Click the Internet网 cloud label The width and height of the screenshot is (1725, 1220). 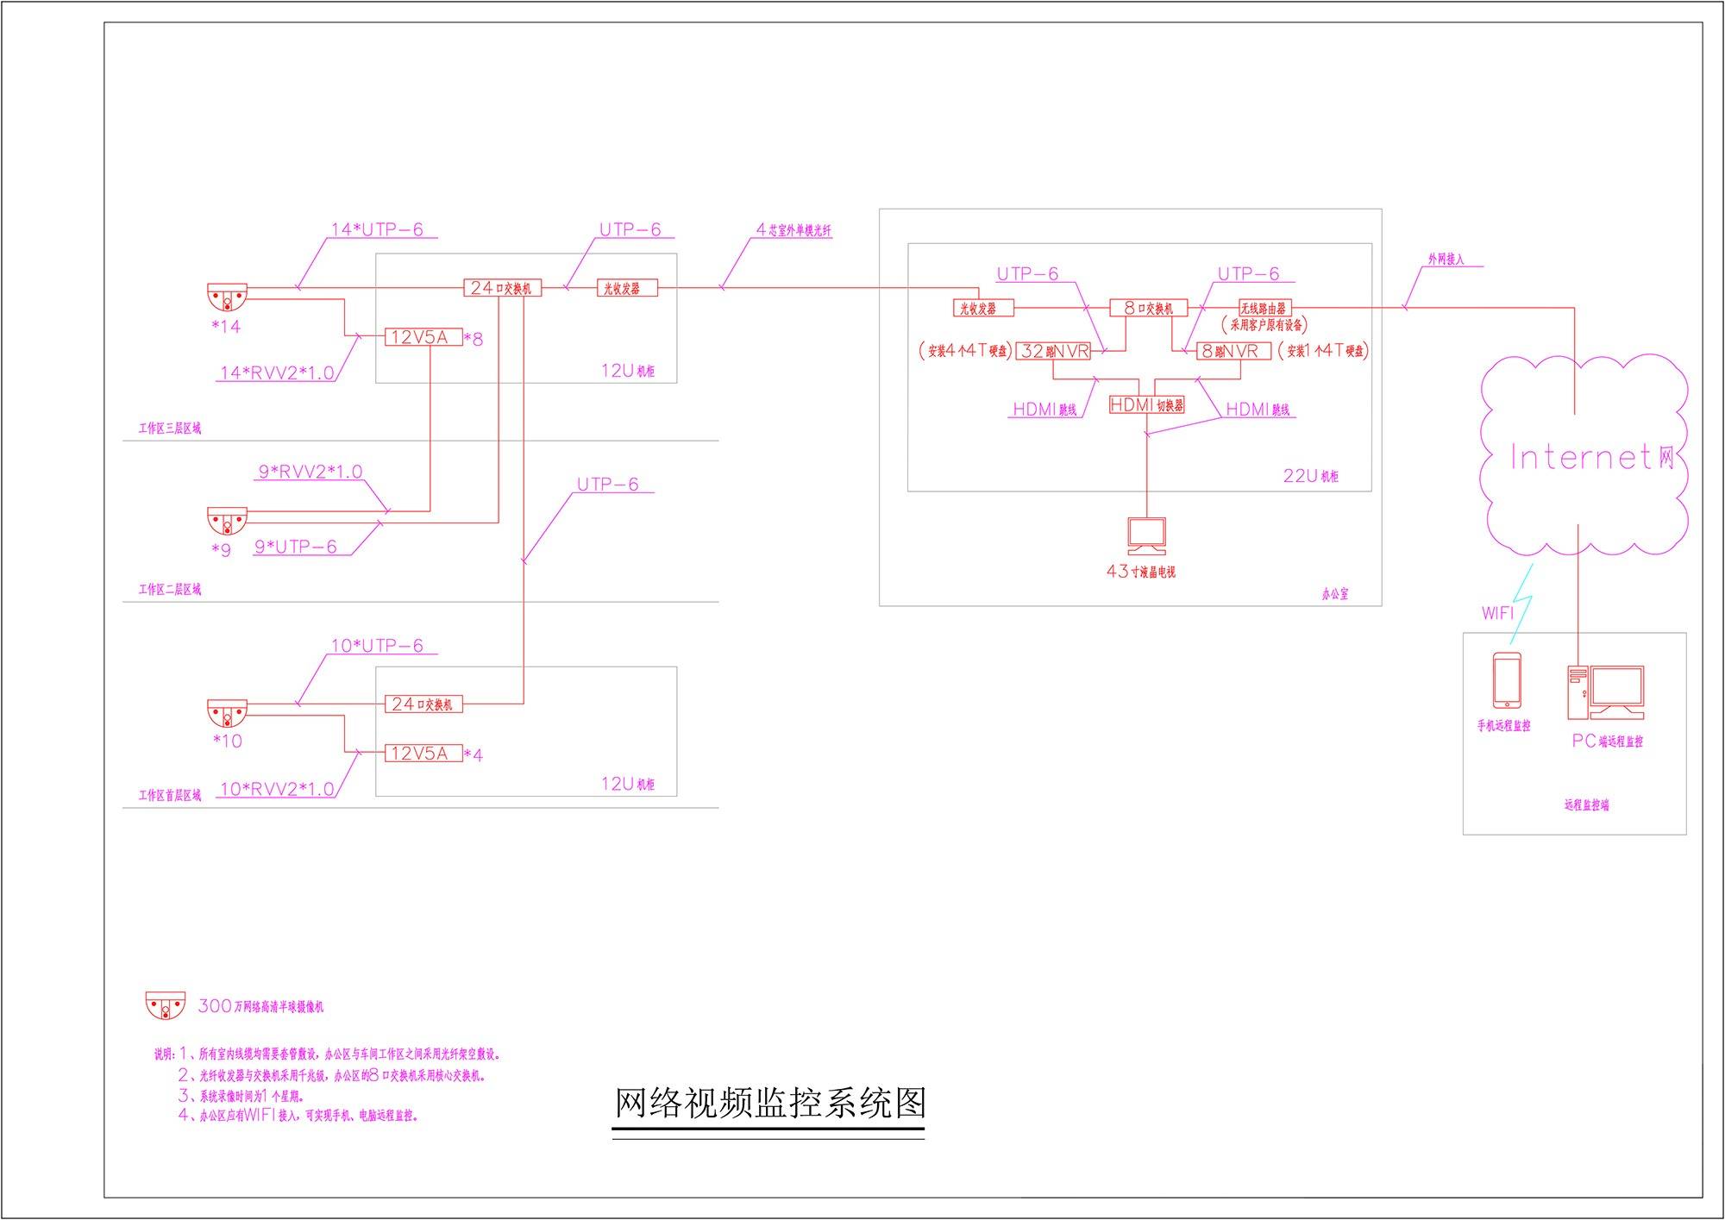1592,457
